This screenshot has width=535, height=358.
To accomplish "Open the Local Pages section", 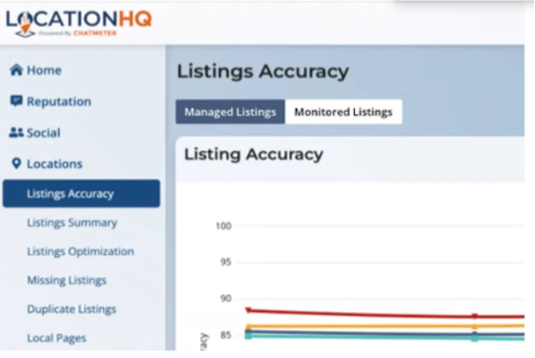I will 56,337.
